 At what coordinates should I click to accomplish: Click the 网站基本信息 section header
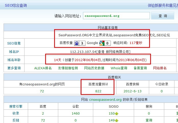tap(108, 28)
